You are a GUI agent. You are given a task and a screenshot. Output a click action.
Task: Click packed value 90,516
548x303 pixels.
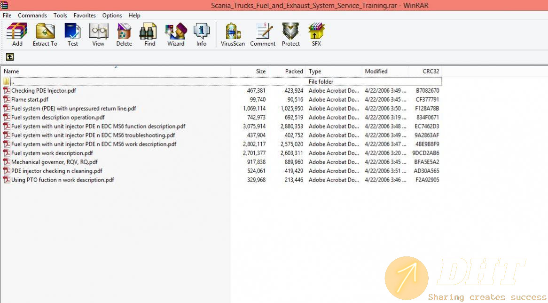(295, 99)
